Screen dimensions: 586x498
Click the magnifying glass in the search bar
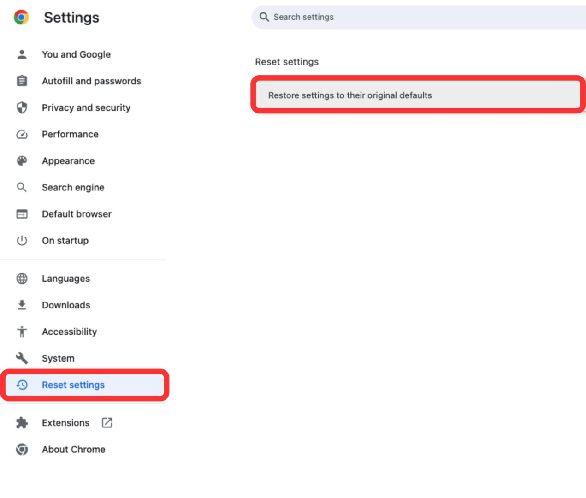(264, 17)
